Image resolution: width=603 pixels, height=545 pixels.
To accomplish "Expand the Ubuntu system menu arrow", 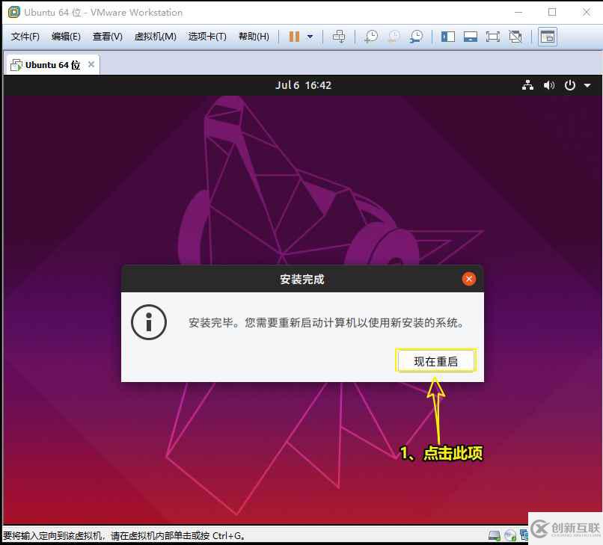I will pos(587,85).
